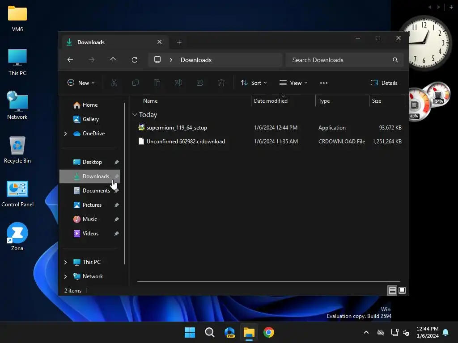Go up one folder level
The height and width of the screenshot is (343, 458).
click(x=113, y=60)
